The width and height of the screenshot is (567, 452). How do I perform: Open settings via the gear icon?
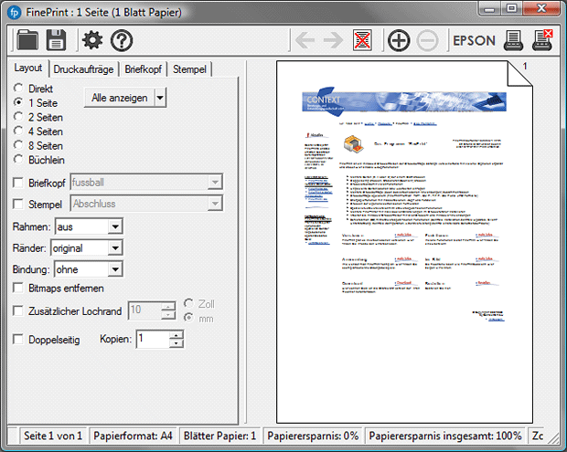[x=92, y=40]
